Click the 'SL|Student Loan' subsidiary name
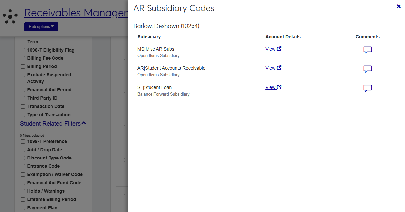Viewport: 405px width, 212px height. click(x=154, y=87)
